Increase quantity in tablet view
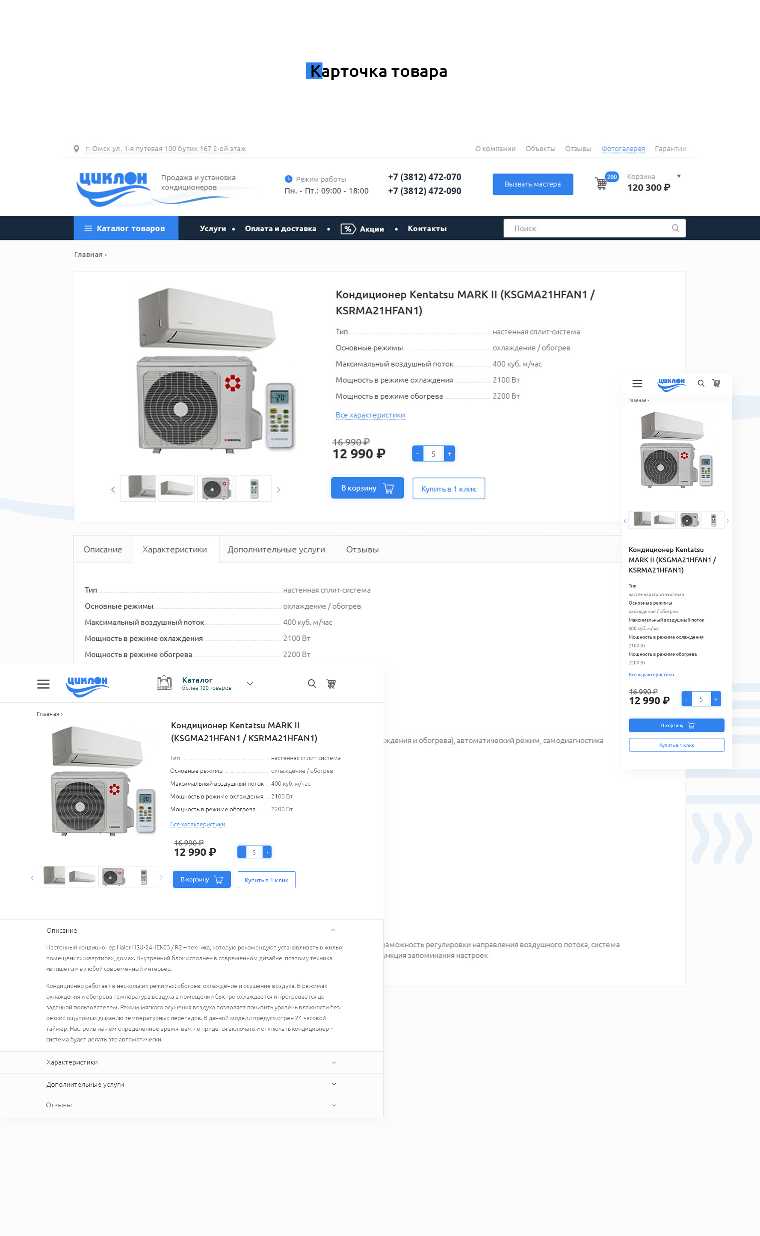760x1236 pixels. tap(267, 852)
